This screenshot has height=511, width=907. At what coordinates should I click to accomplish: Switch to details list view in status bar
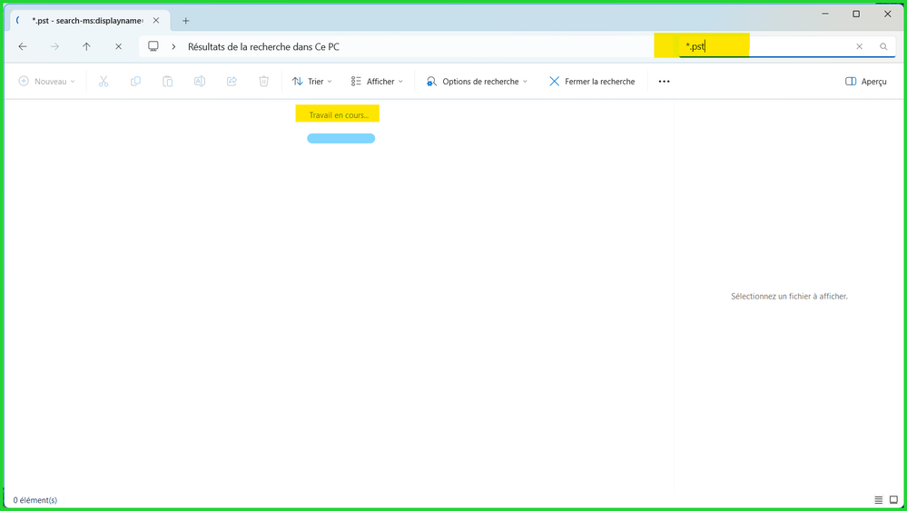[x=878, y=500]
